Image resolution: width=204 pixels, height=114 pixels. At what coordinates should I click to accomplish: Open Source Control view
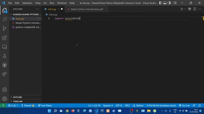tap(4, 28)
